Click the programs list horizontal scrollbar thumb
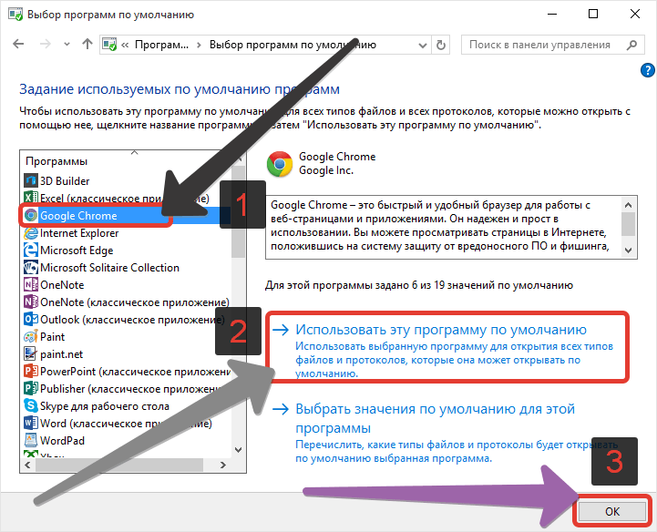The height and width of the screenshot is (532, 657). pyautogui.click(x=119, y=465)
